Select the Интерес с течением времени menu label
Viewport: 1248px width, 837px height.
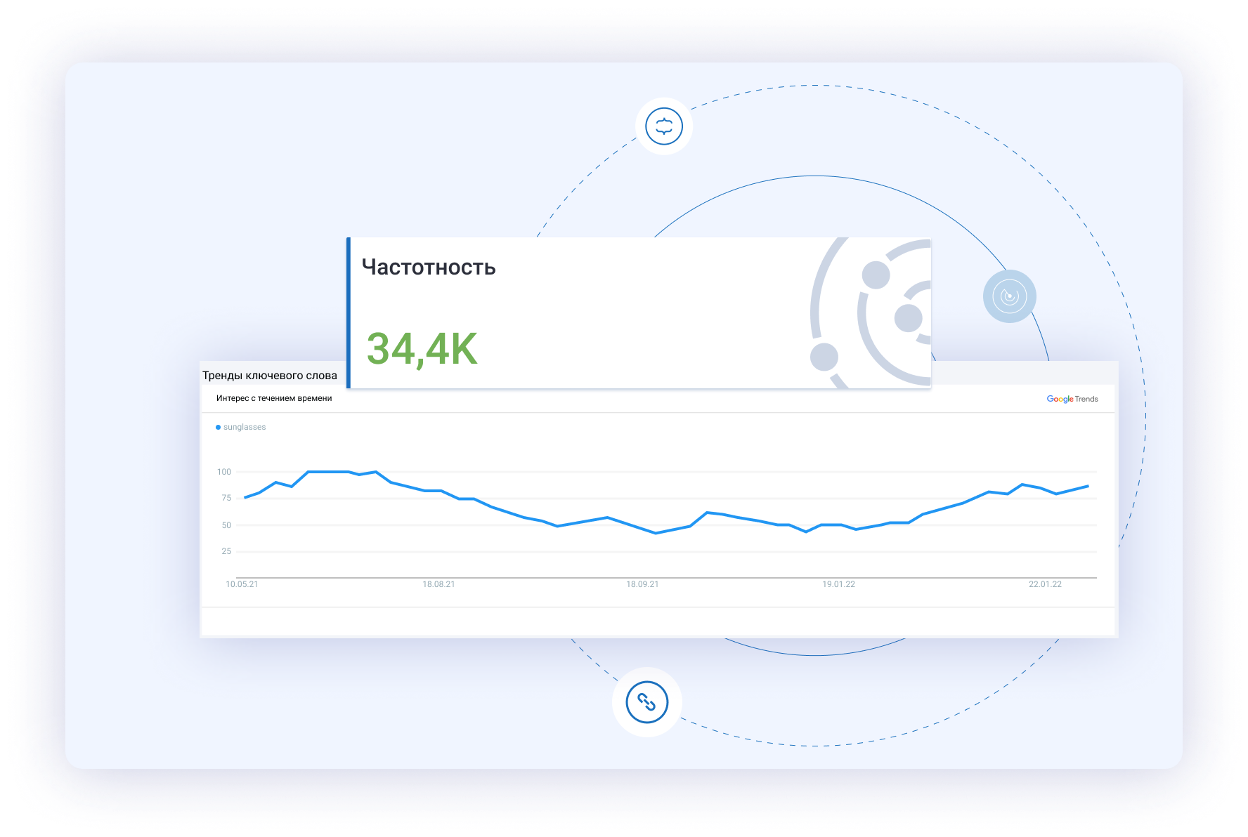[275, 398]
